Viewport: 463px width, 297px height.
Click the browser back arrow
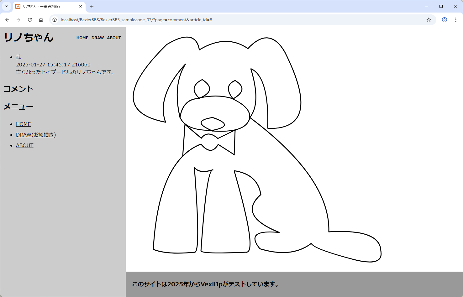7,20
